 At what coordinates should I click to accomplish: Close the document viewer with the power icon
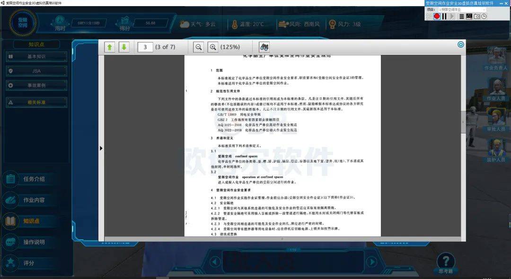point(460,44)
